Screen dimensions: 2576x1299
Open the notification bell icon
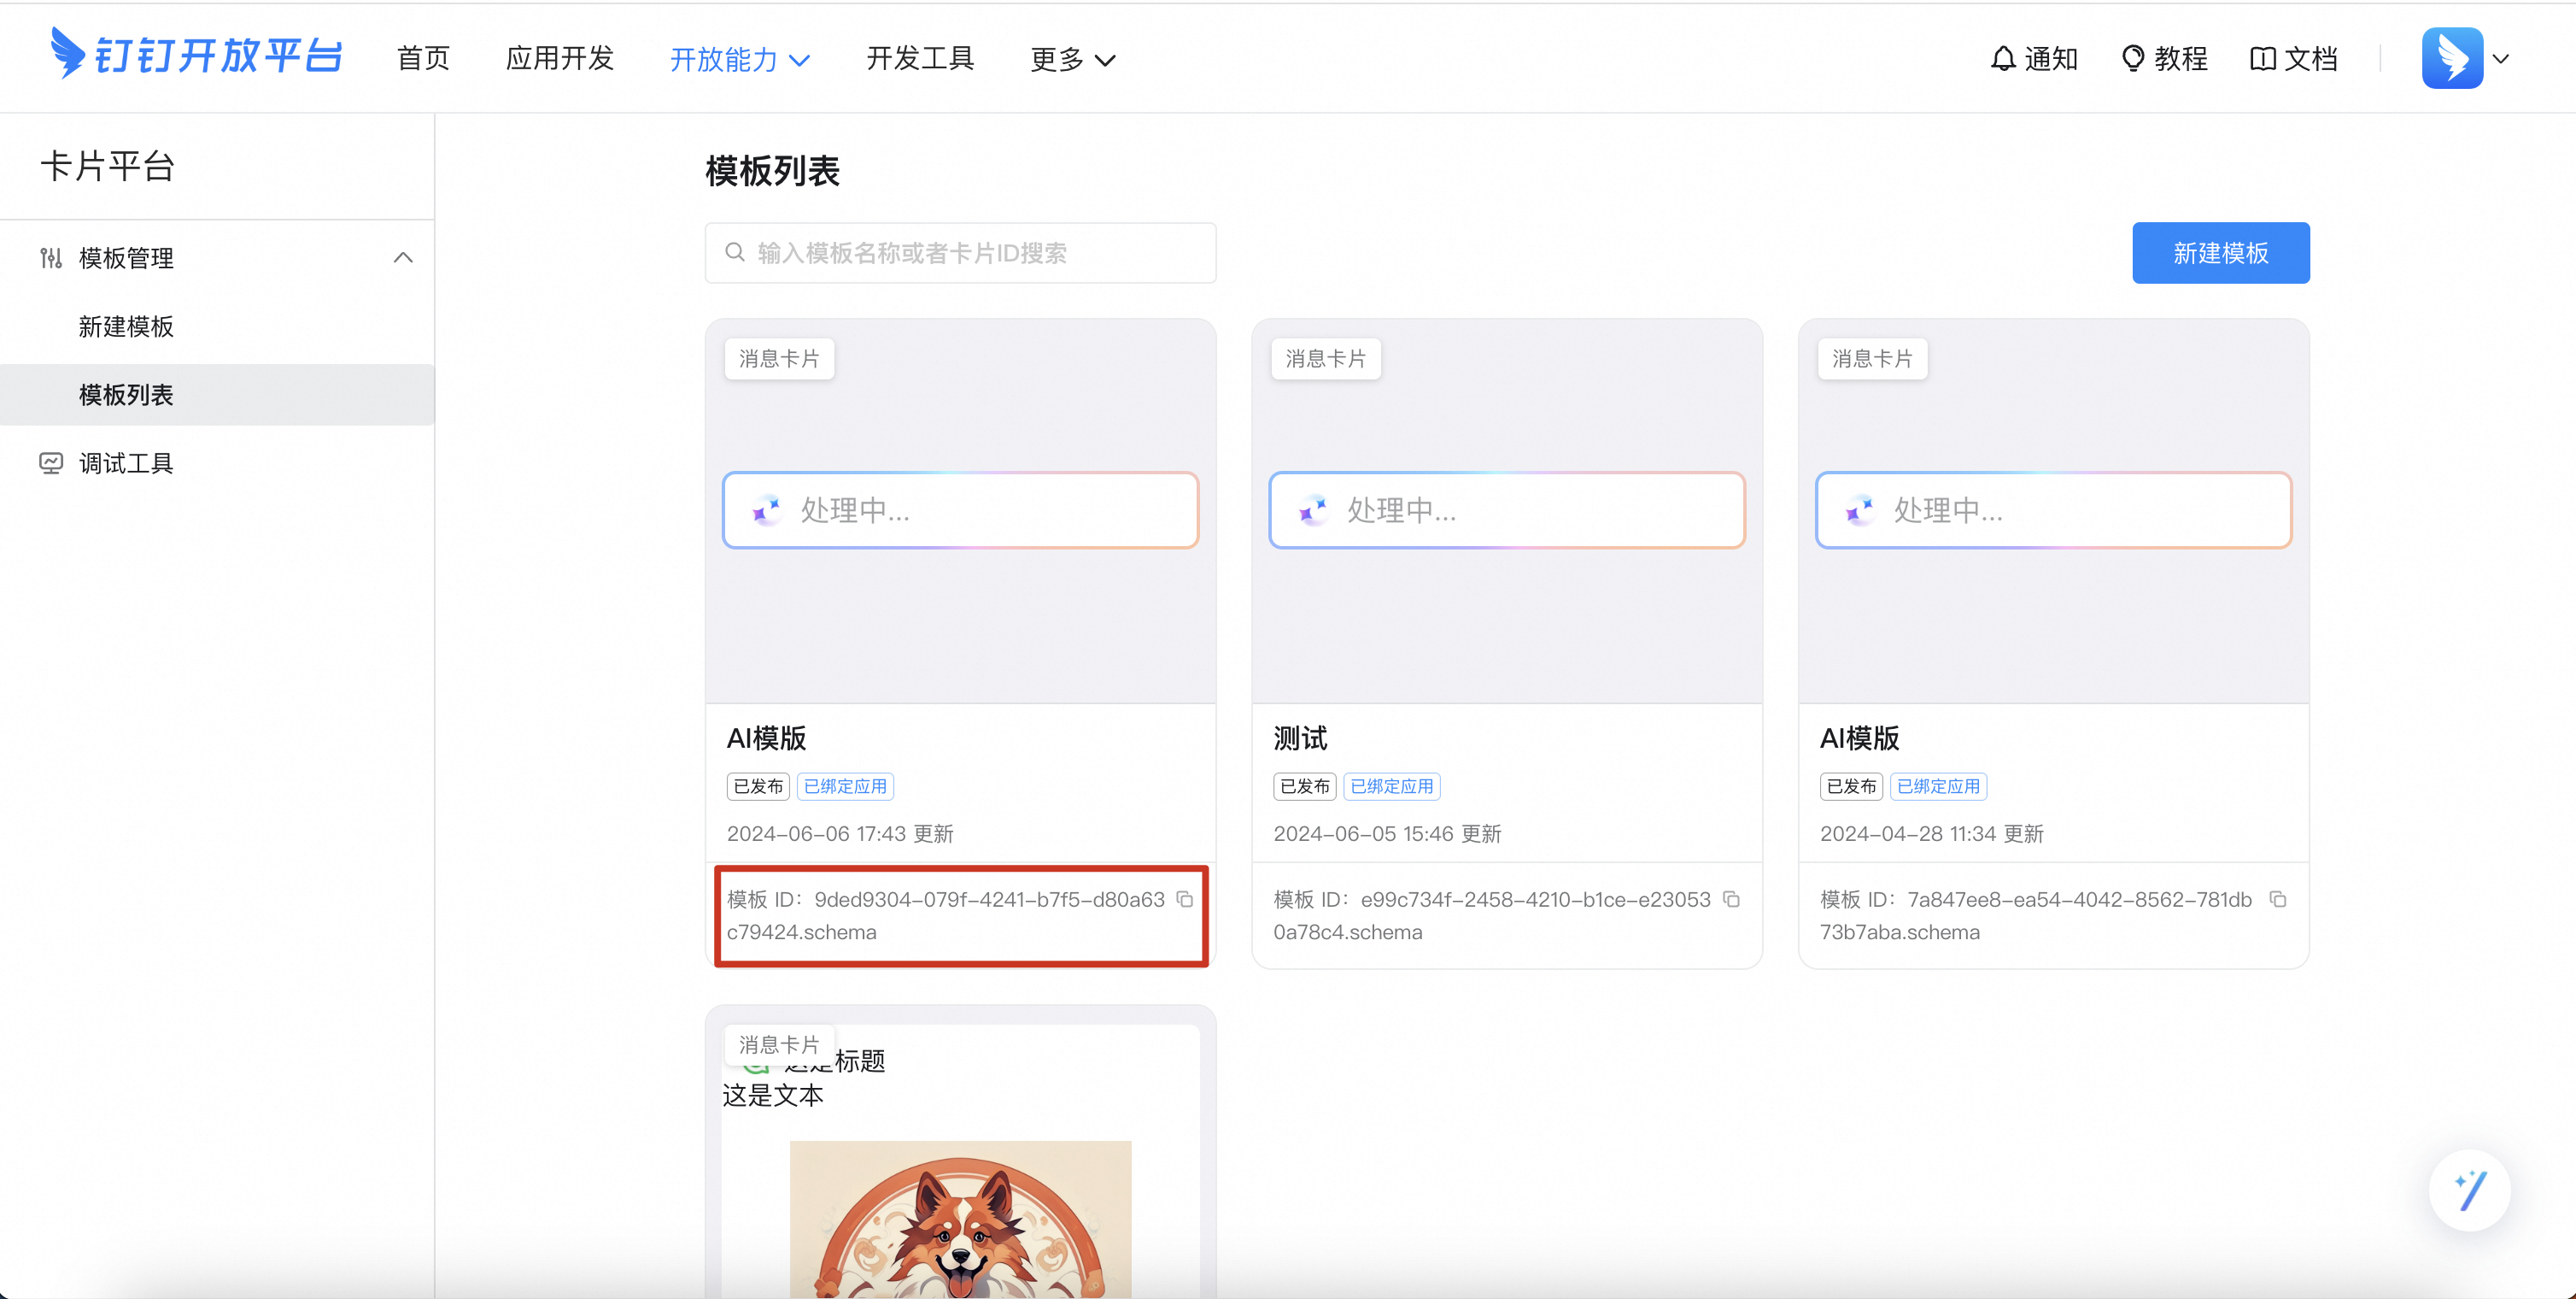tap(2002, 59)
